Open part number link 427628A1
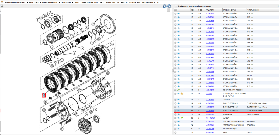The width and height of the screenshot is (279, 135). click(210, 35)
